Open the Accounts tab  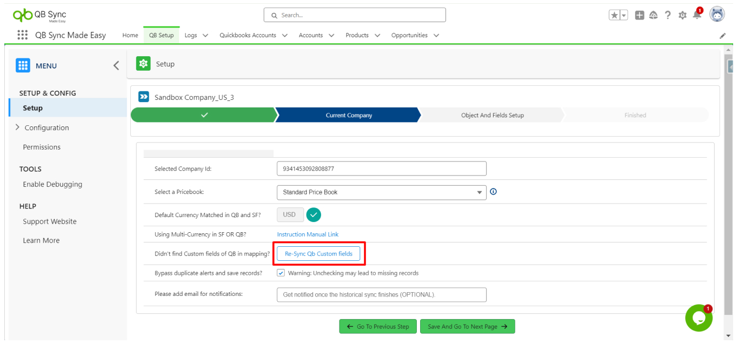[x=311, y=35]
